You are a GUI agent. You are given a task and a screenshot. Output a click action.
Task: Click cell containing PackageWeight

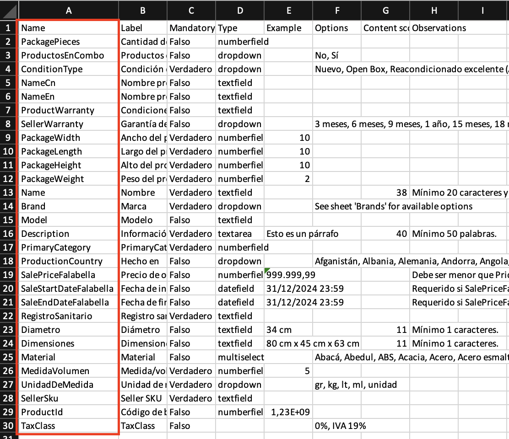(69, 179)
